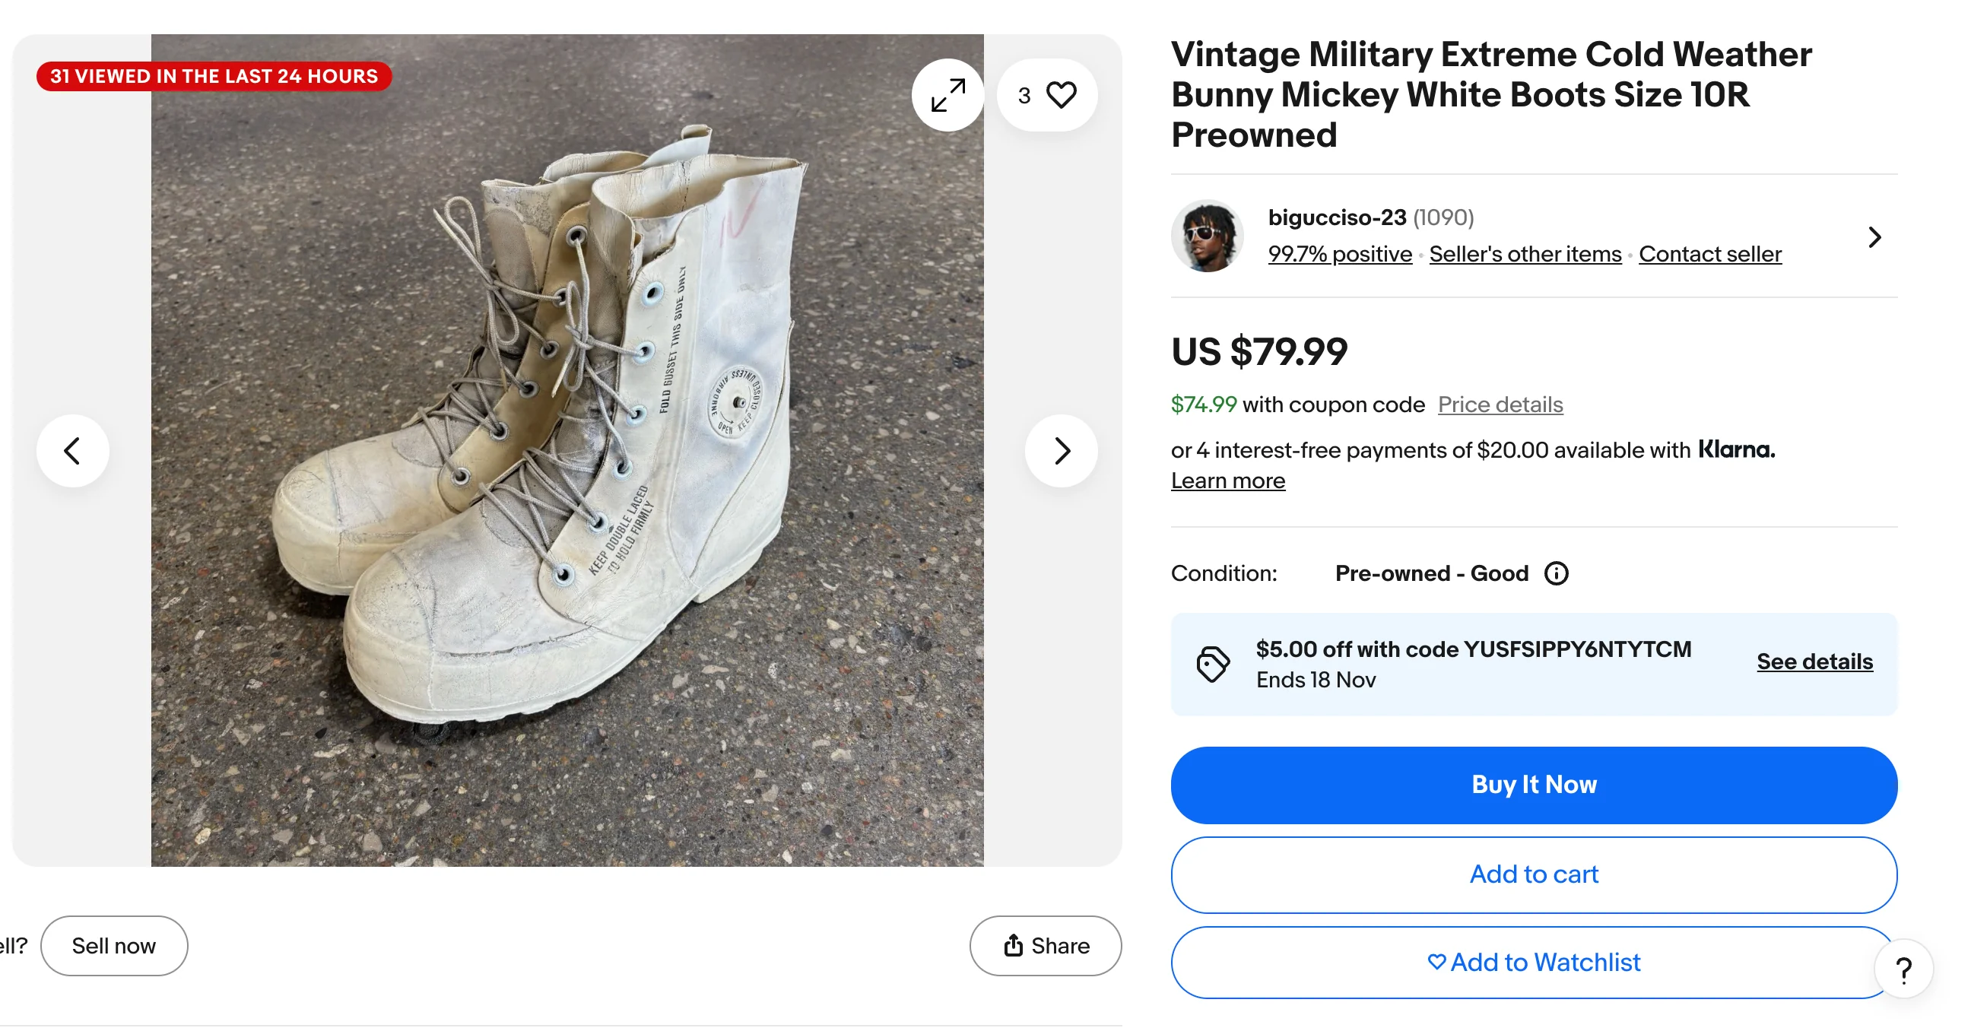1971x1028 pixels.
Task: Click the Contact seller link
Action: coord(1710,254)
